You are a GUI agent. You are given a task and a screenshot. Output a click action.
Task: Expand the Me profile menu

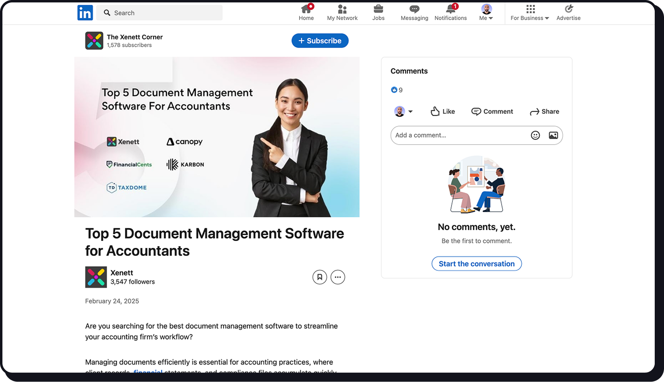pyautogui.click(x=486, y=12)
